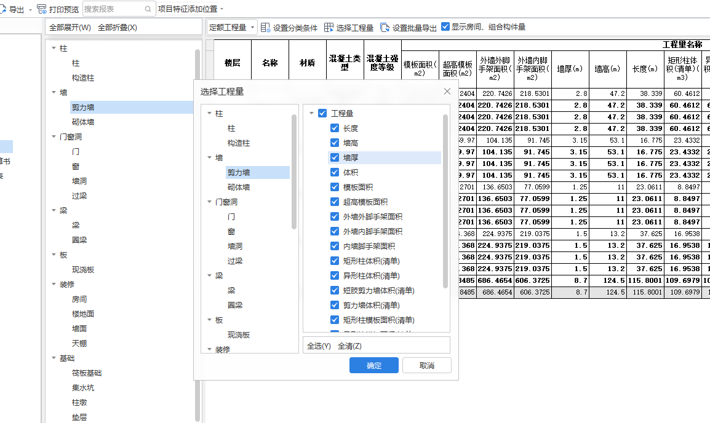This screenshot has width=710, height=423.
Task: Click 全清(Z) in the dialog
Action: tap(349, 346)
